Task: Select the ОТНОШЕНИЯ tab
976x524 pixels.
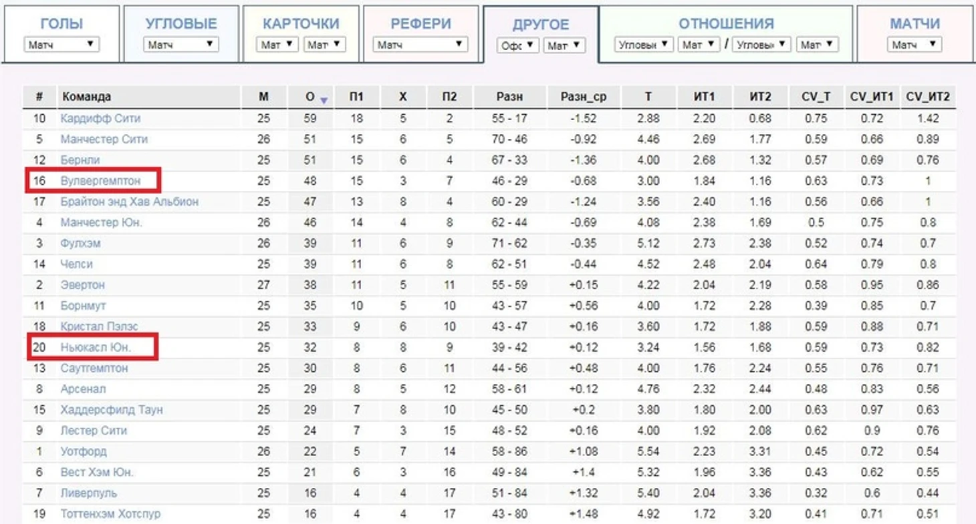Action: point(726,24)
